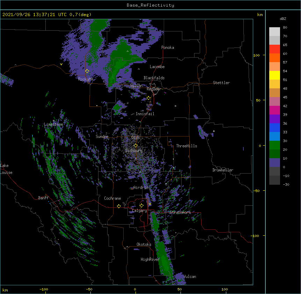Select the 45 value on dBZ legend
Image resolution: width=301 pixels, height=294 pixels.
click(x=285, y=97)
